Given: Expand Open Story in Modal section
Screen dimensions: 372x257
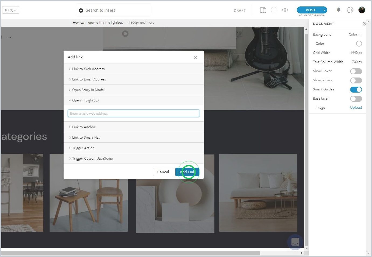Looking at the screenshot, I should click(x=134, y=90).
